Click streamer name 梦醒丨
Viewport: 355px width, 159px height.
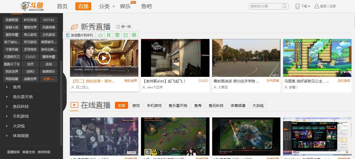pyautogui.click(x=293, y=87)
